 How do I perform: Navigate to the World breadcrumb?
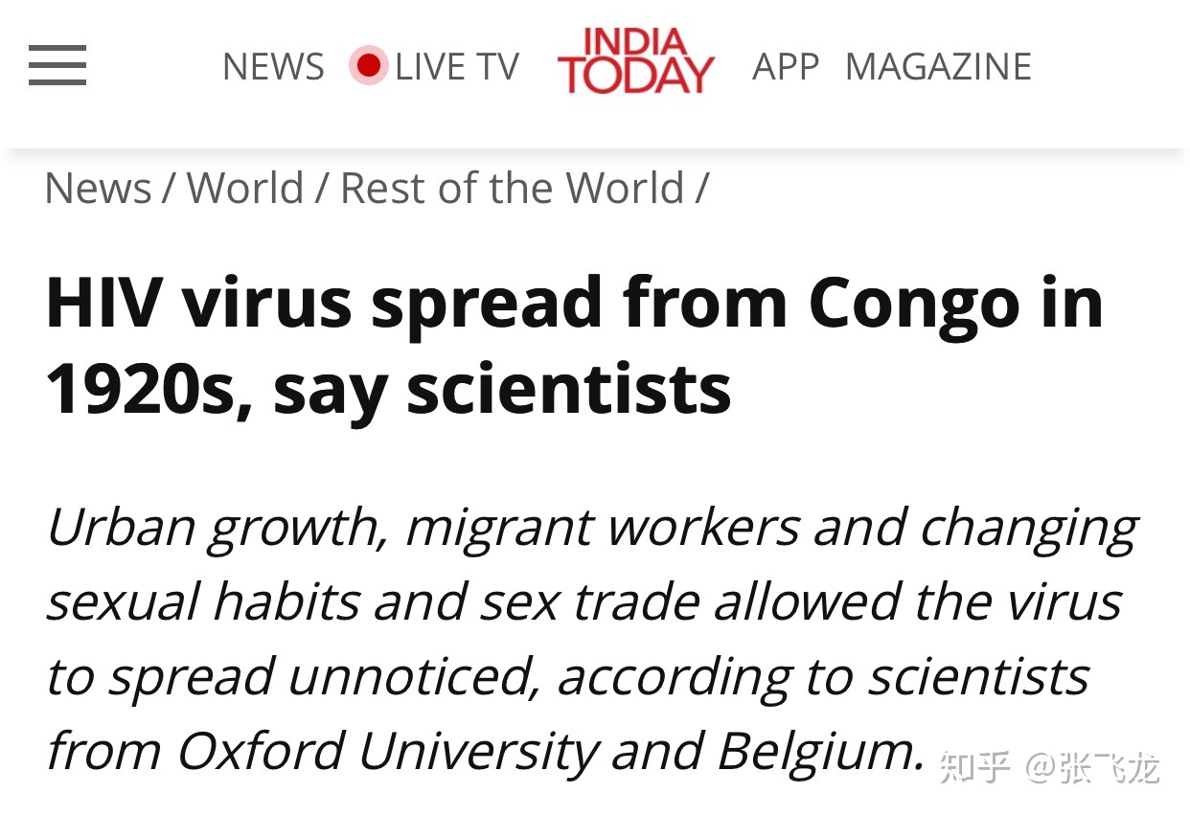(244, 188)
